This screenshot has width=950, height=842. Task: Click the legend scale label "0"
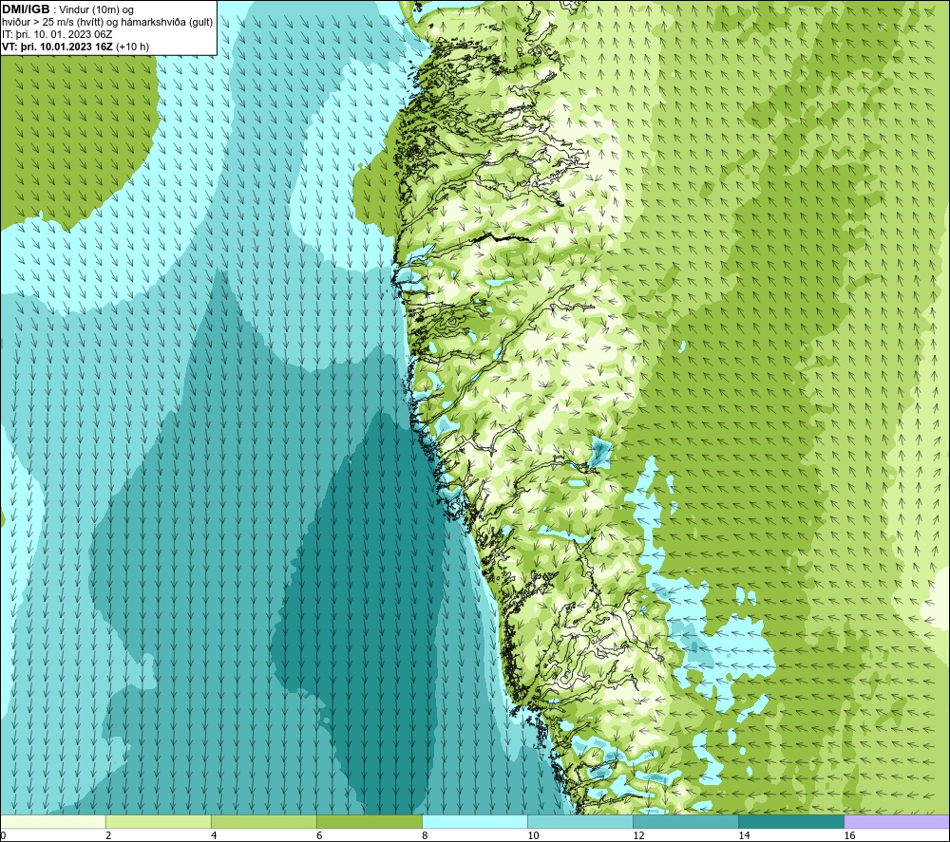pos(3,836)
